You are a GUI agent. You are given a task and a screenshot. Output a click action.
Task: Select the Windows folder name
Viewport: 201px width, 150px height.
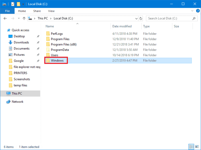[57, 61]
